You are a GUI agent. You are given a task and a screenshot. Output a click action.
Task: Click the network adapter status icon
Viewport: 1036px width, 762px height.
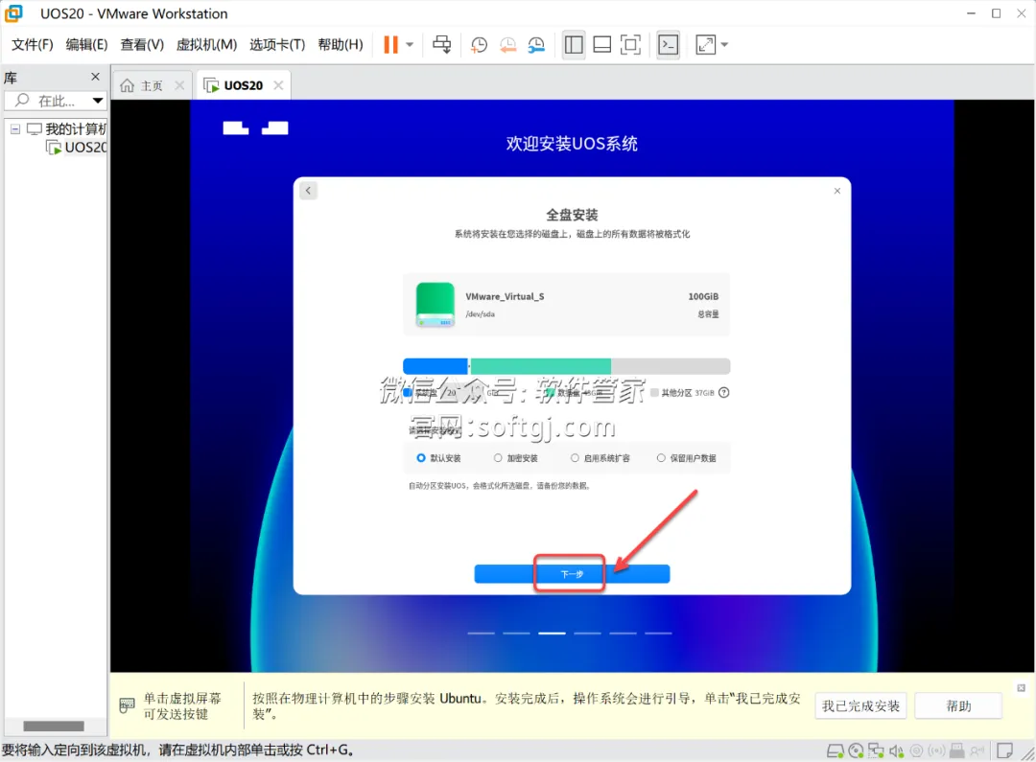876,750
